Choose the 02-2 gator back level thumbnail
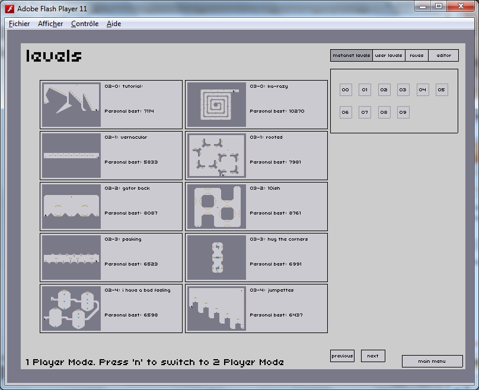This screenshot has height=390, width=479. [x=72, y=206]
